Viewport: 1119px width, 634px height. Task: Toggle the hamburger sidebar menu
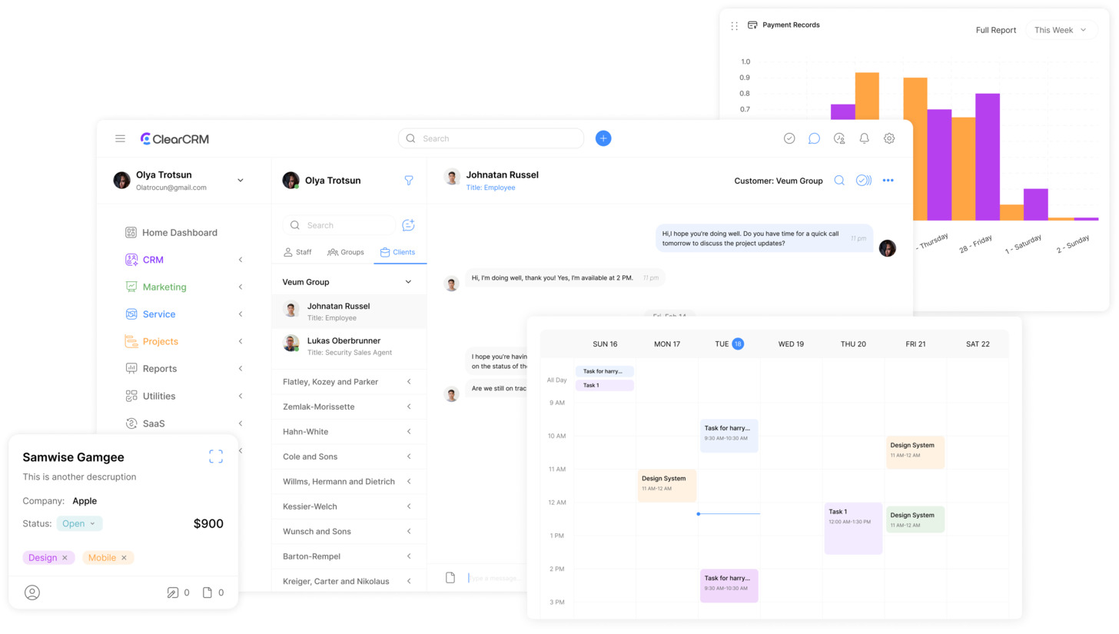click(x=121, y=138)
